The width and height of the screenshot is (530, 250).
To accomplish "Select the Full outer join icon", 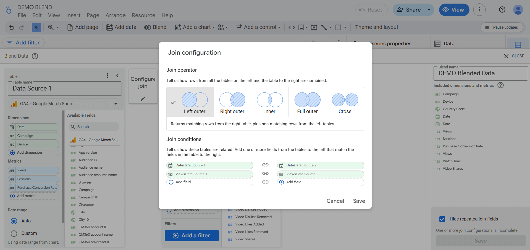I will coord(307,100).
